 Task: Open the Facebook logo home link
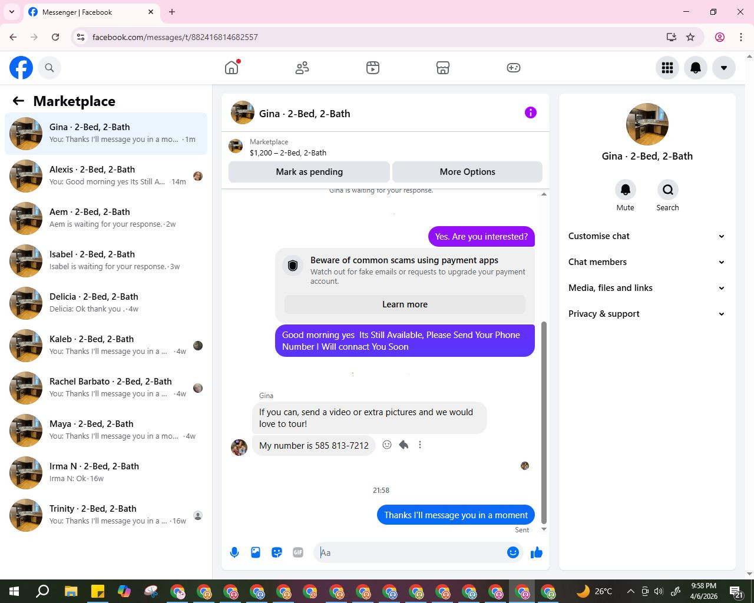click(x=21, y=68)
